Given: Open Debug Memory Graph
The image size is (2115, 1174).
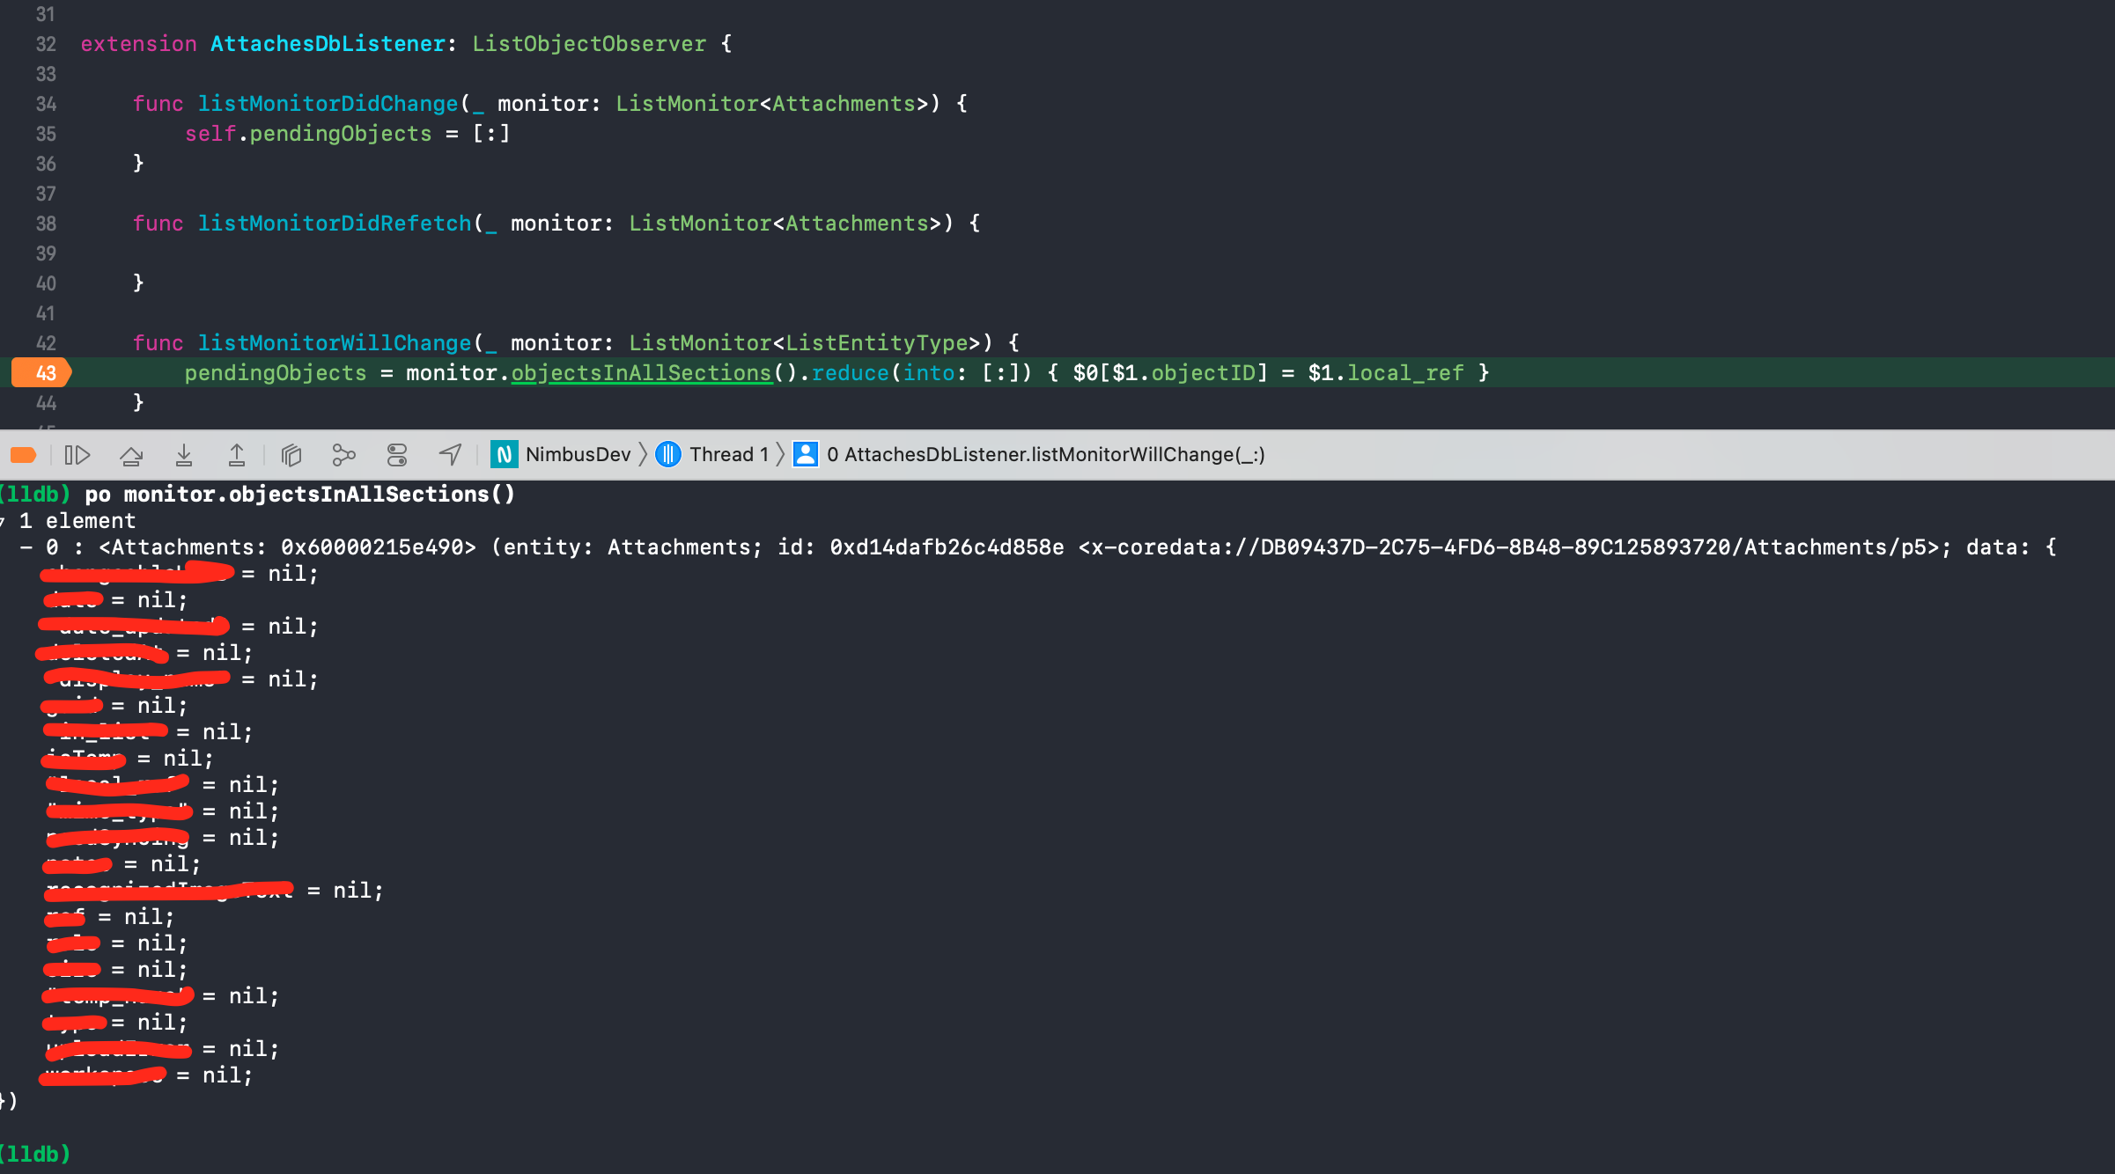Looking at the screenshot, I should point(343,455).
